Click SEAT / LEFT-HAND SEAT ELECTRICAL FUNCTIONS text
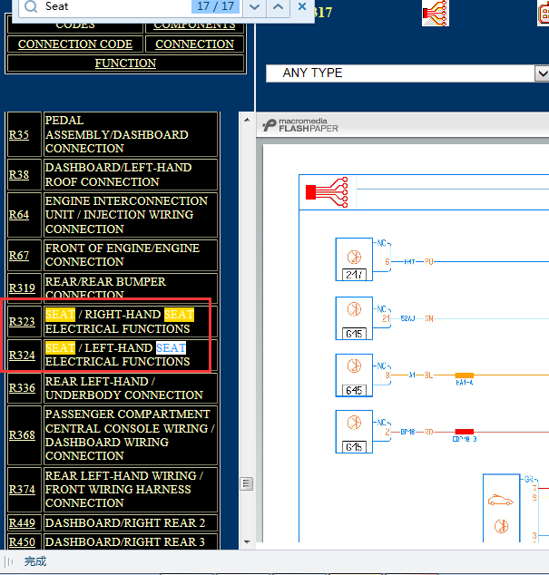 pyautogui.click(x=117, y=355)
